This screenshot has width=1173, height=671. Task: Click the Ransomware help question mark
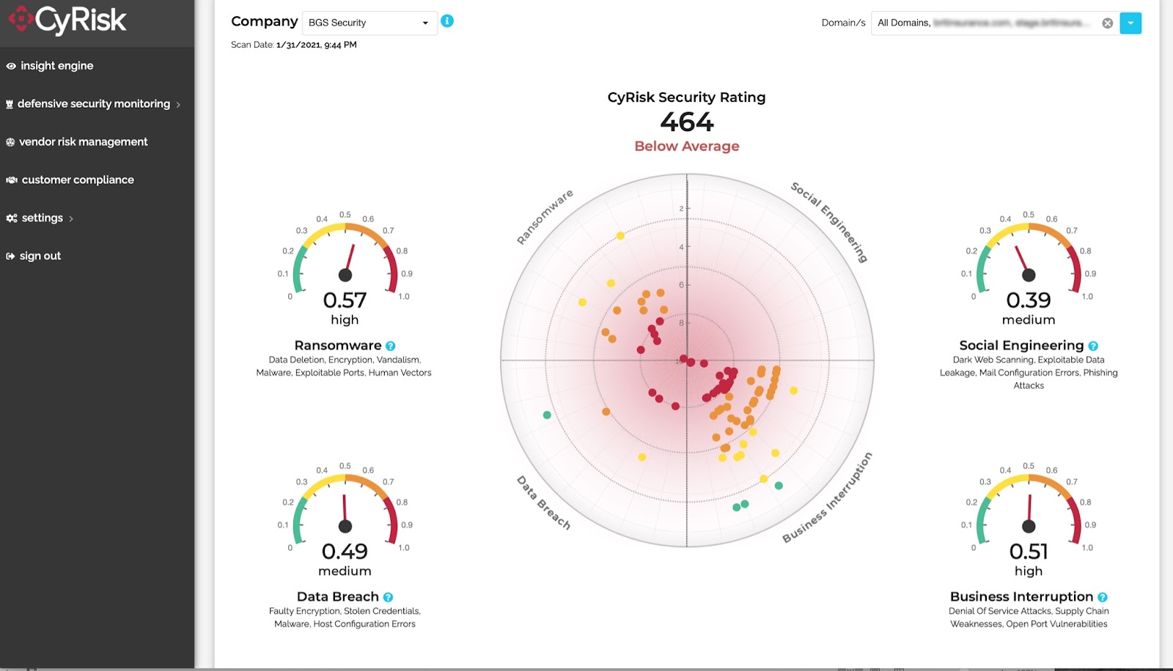pyautogui.click(x=390, y=346)
